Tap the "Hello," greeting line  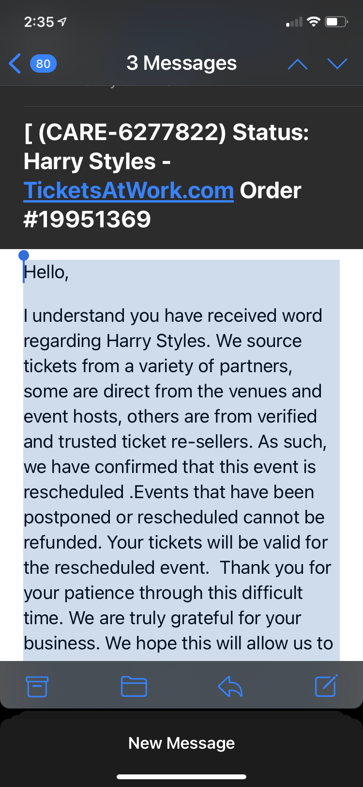point(46,272)
